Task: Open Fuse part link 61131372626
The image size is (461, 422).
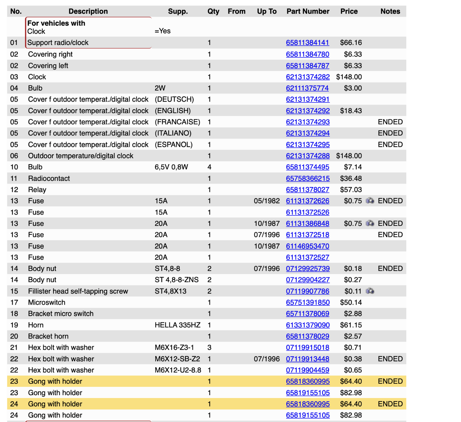Action: click(x=308, y=201)
